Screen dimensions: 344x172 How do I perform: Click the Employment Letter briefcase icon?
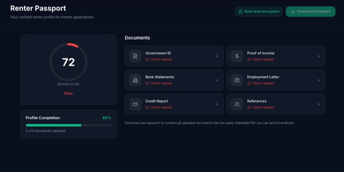tap(237, 80)
